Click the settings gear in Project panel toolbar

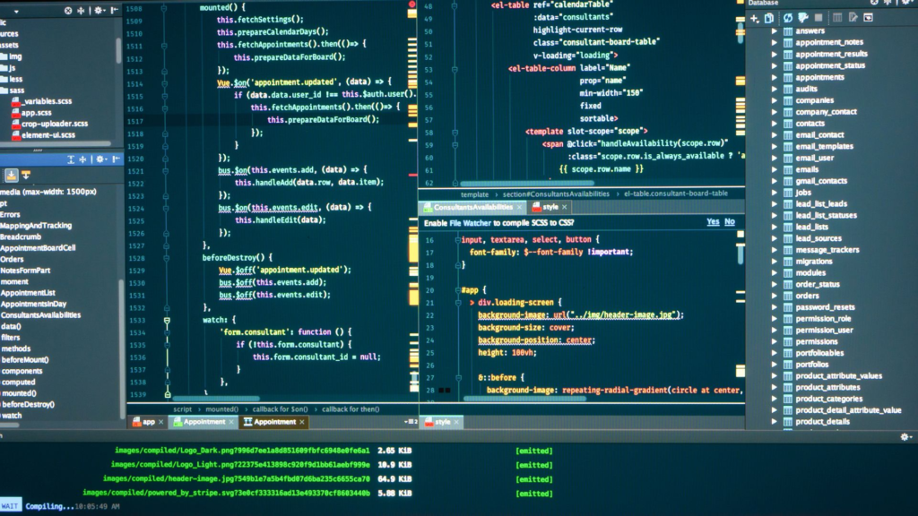[99, 11]
